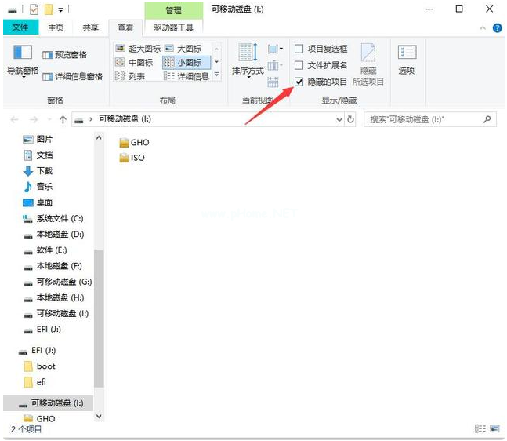
Task: Click the refresh button beside address bar
Action: pos(350,119)
